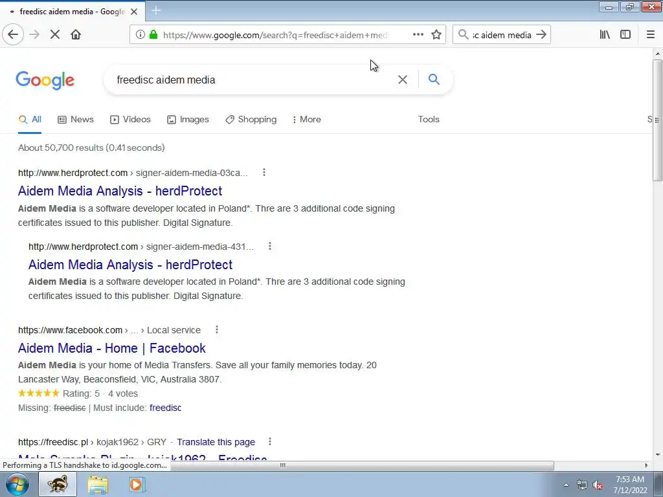Click the https://www.facebook.com Local service breadcrumb
Viewport: 663px width, 497px height.
pos(109,330)
